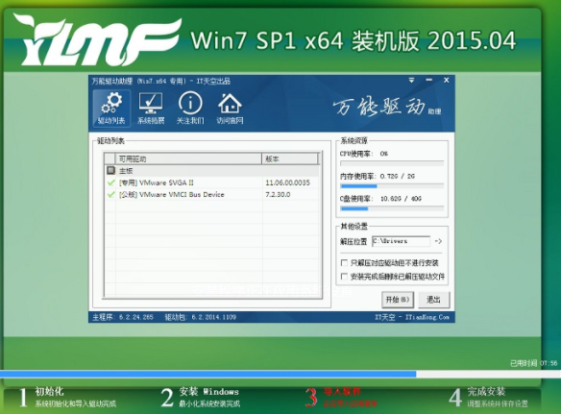This screenshot has width=561, height=414.
Task: Close the 万能驱动助理 window
Action: (446, 80)
